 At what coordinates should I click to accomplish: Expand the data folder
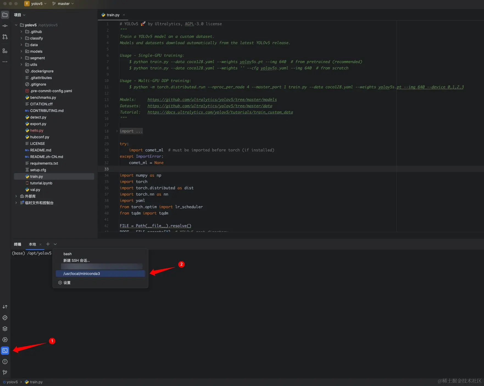point(21,45)
